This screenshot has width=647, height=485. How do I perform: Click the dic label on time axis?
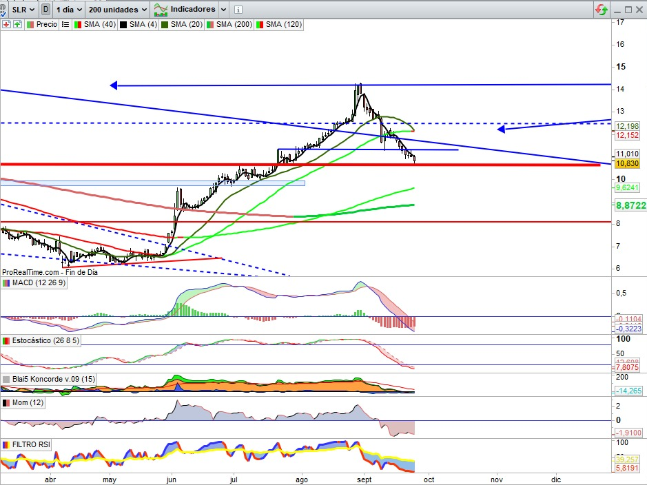(x=556, y=479)
